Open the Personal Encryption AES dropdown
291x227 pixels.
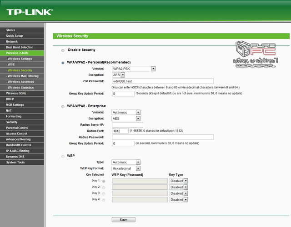tap(118, 75)
